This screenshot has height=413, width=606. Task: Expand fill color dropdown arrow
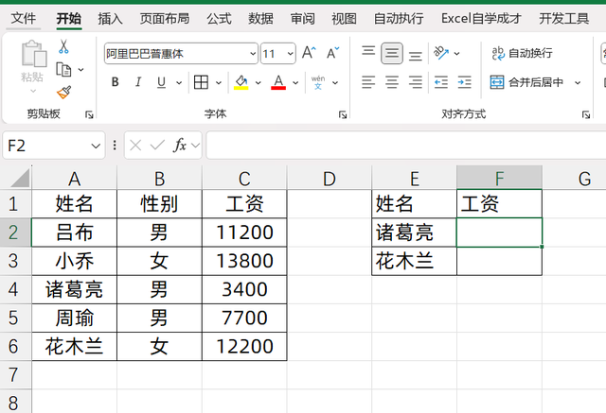click(x=258, y=82)
